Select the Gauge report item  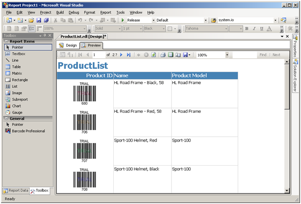coord(28,112)
